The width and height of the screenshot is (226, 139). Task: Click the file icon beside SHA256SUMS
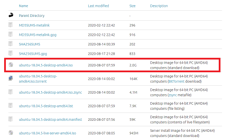[x=10, y=44]
